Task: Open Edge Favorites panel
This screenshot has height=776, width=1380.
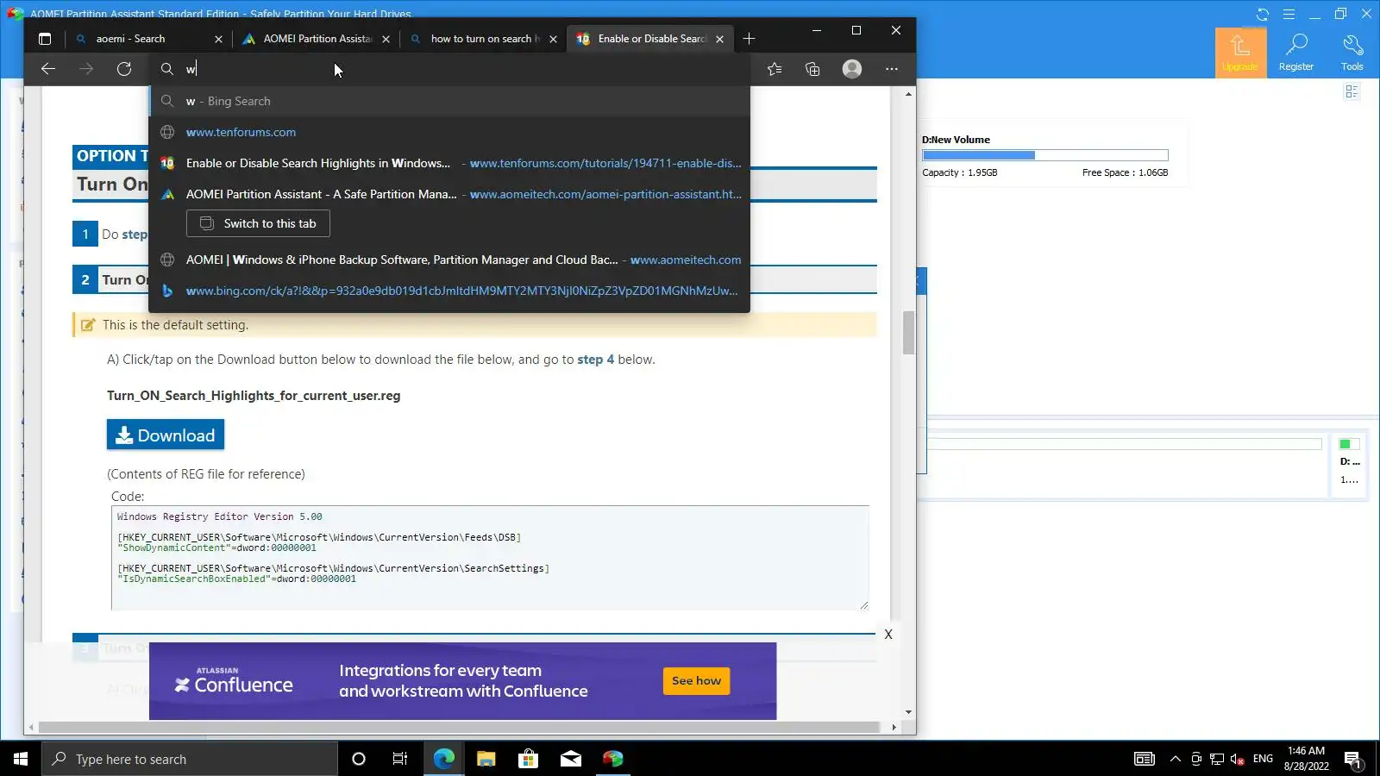Action: [x=775, y=69]
